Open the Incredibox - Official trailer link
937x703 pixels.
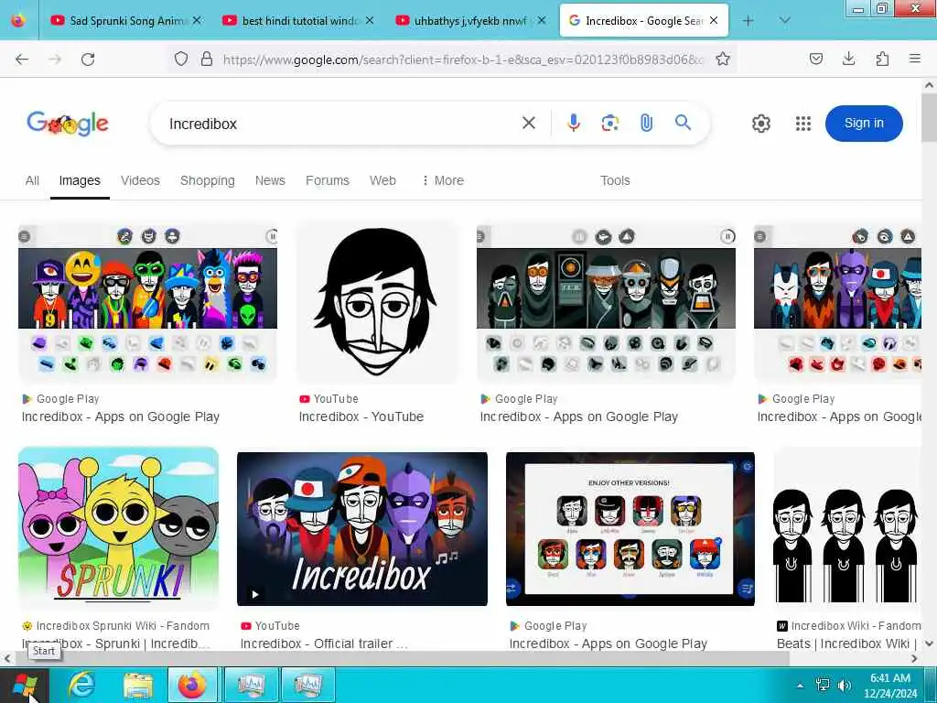click(x=323, y=644)
